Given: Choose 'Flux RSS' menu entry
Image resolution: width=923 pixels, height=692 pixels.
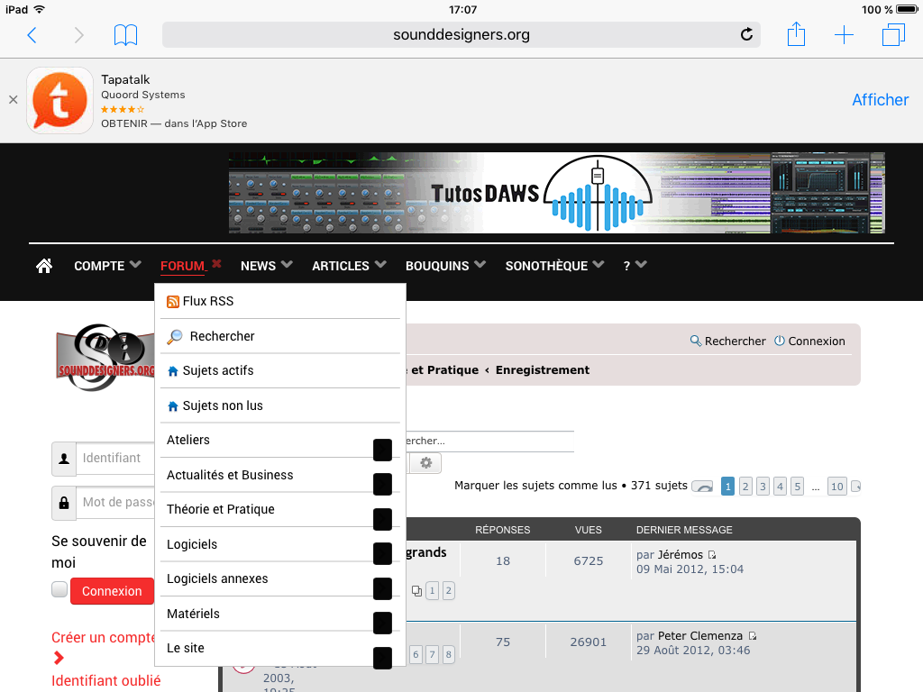Looking at the screenshot, I should pos(207,301).
